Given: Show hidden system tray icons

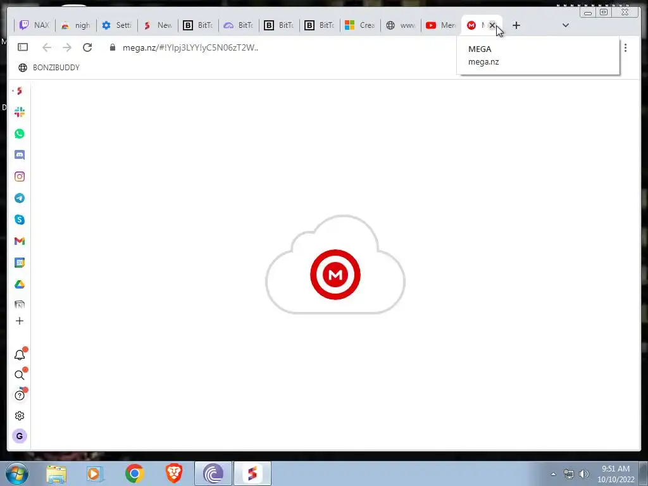Looking at the screenshot, I should 553,474.
